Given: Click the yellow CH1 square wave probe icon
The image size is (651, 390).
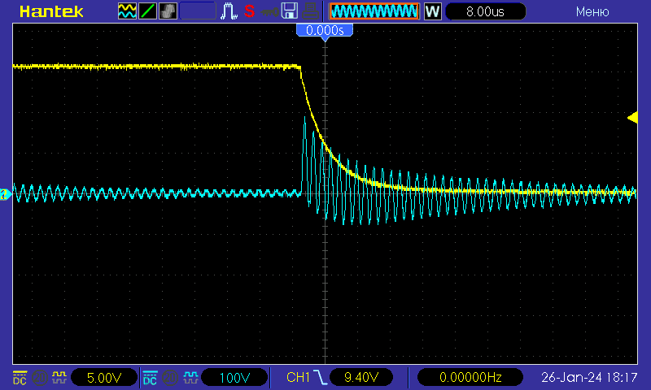Looking at the screenshot, I should coord(59,378).
